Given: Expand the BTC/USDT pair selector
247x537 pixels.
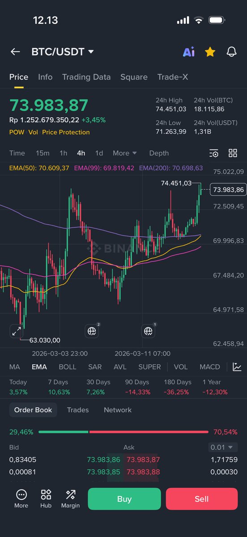Looking at the screenshot, I should coord(63,52).
